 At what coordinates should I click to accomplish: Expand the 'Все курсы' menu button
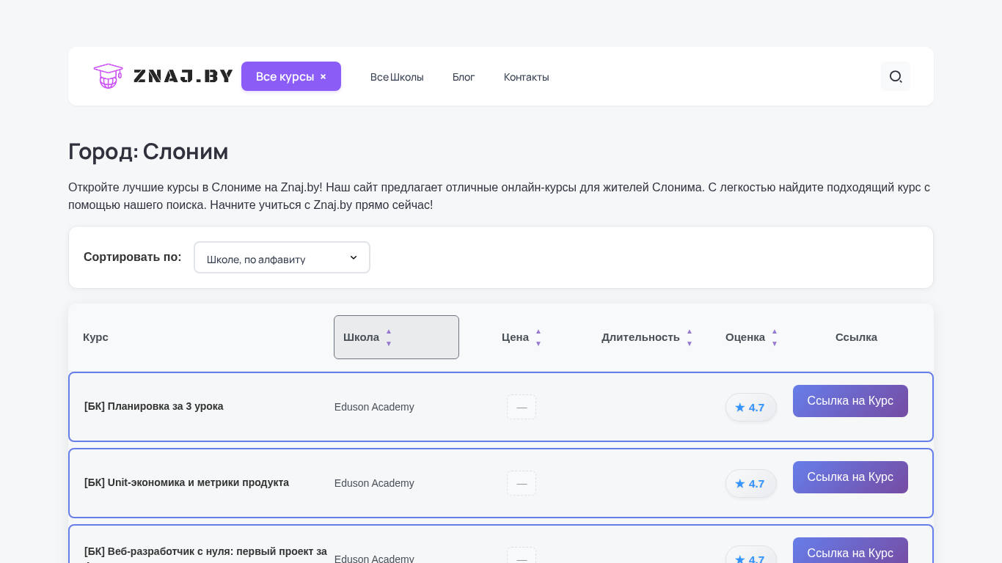285,76
